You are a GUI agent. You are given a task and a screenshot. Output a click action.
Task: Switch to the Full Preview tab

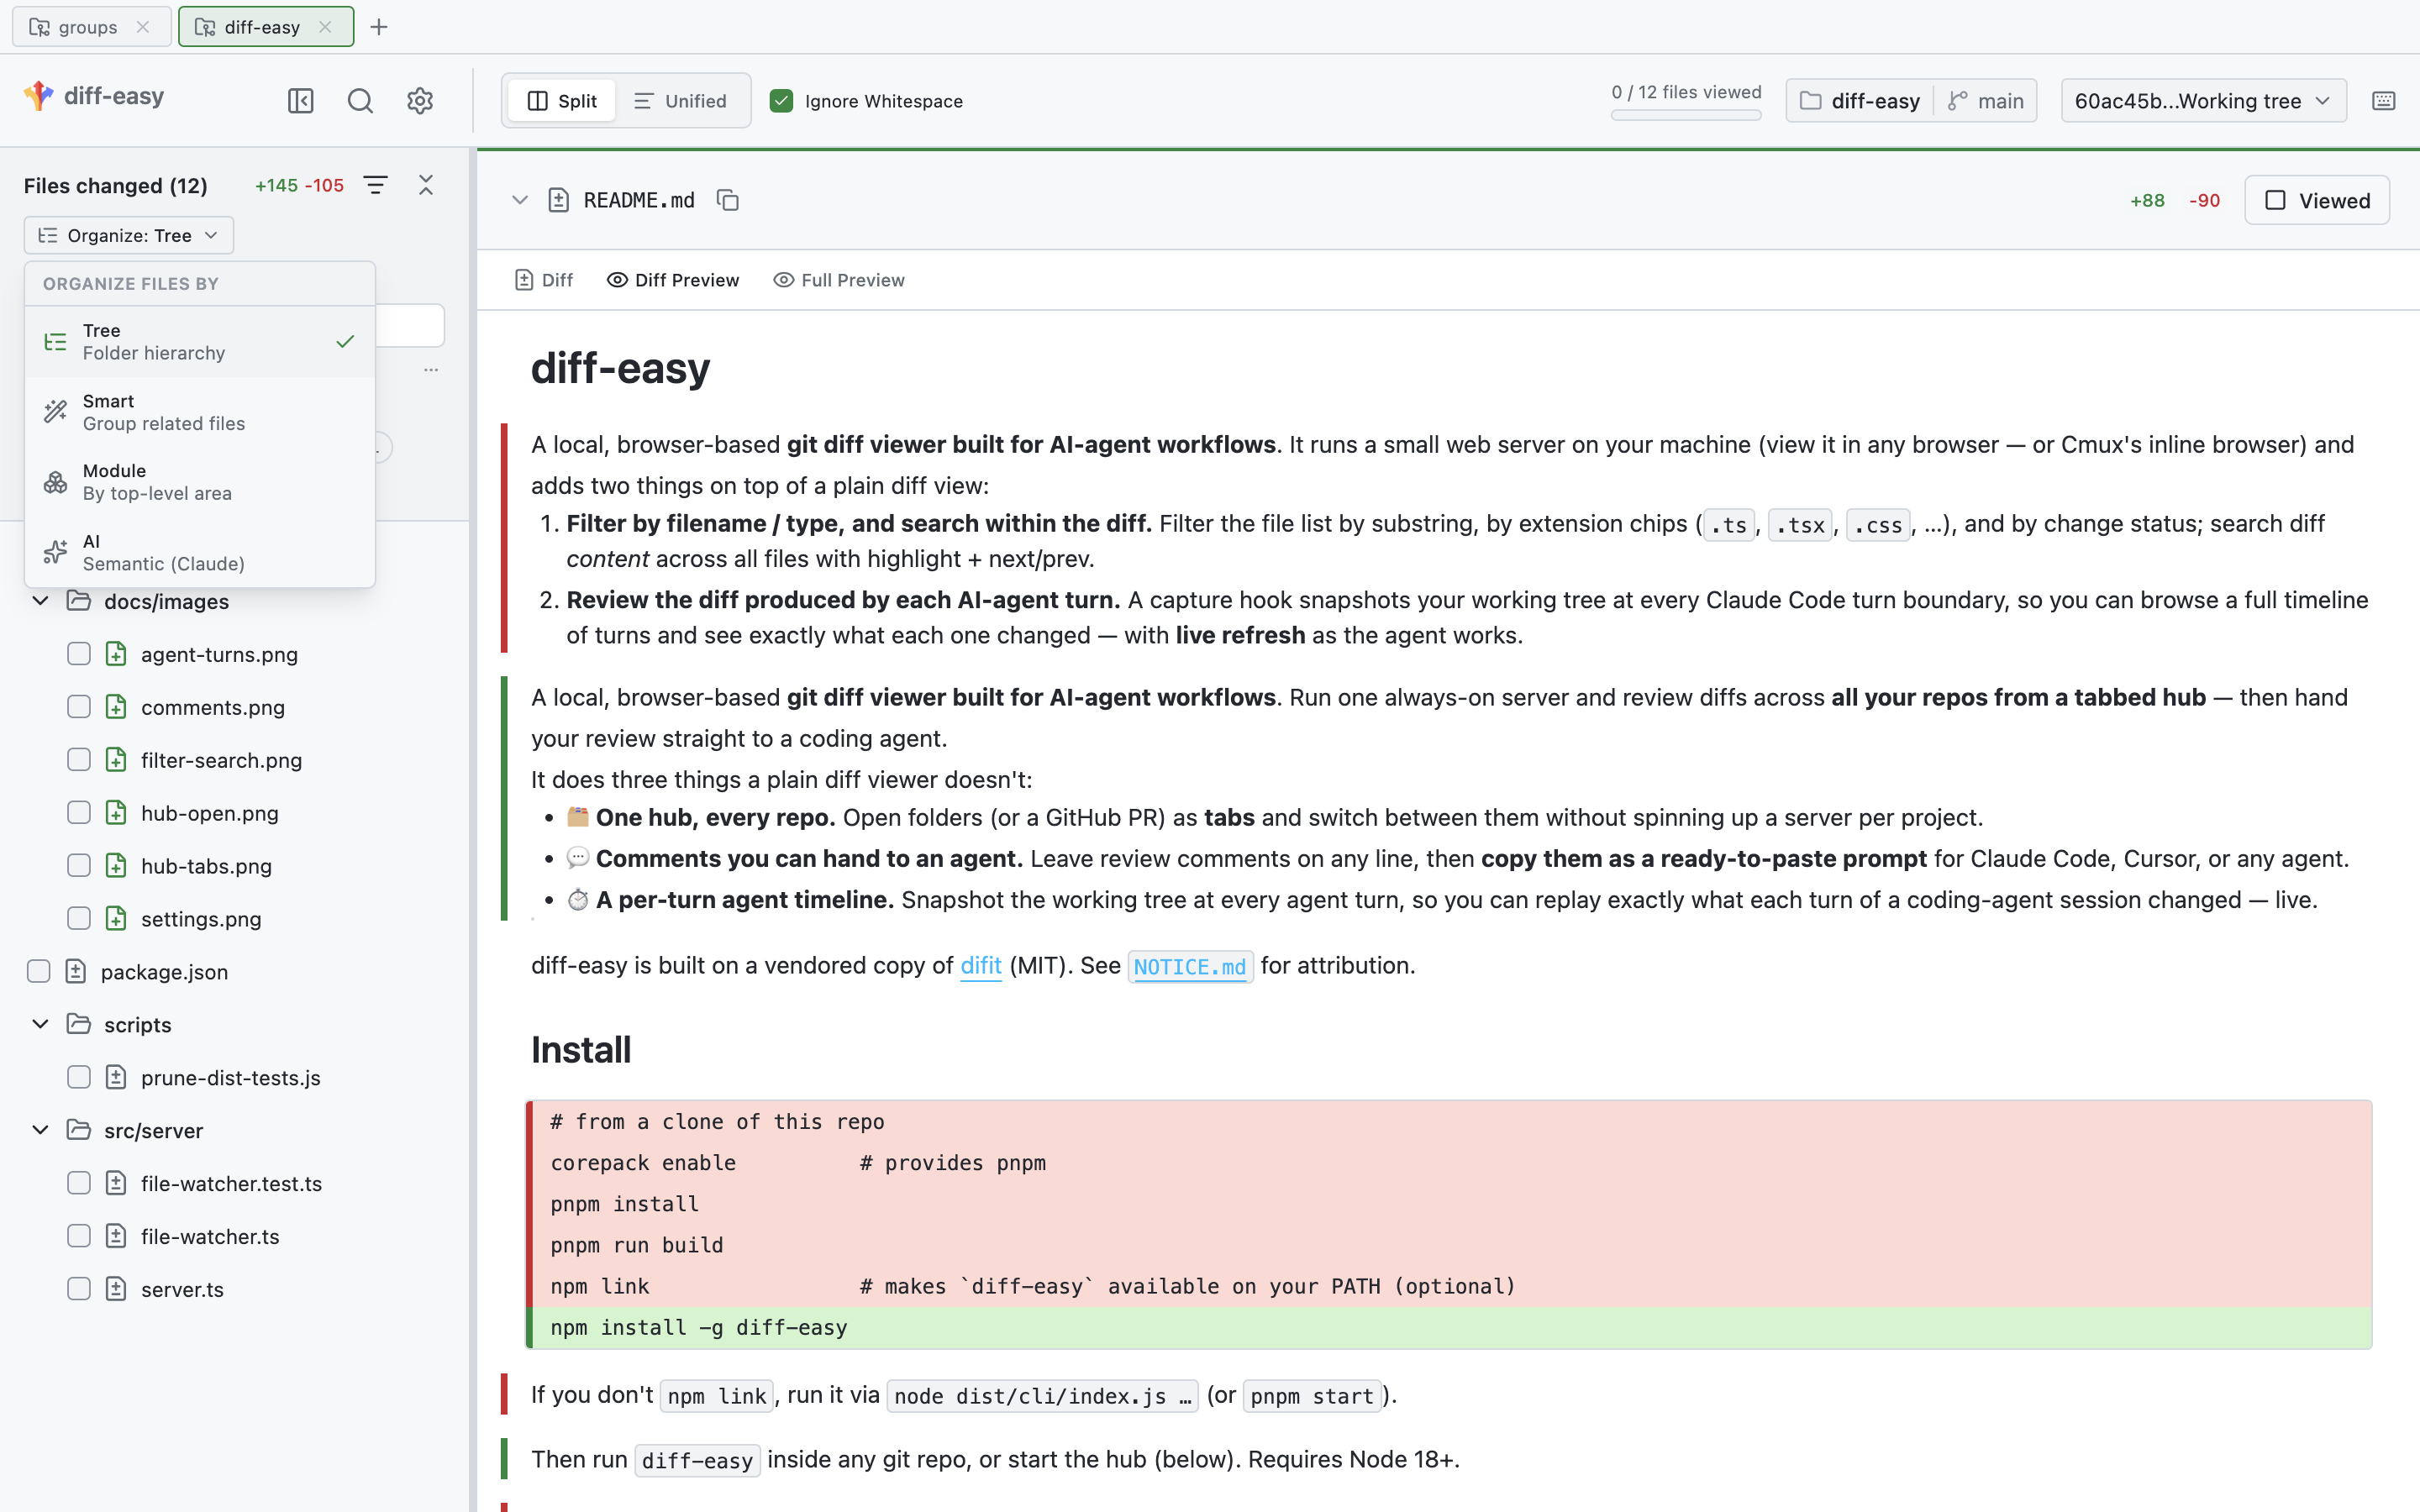pos(839,280)
